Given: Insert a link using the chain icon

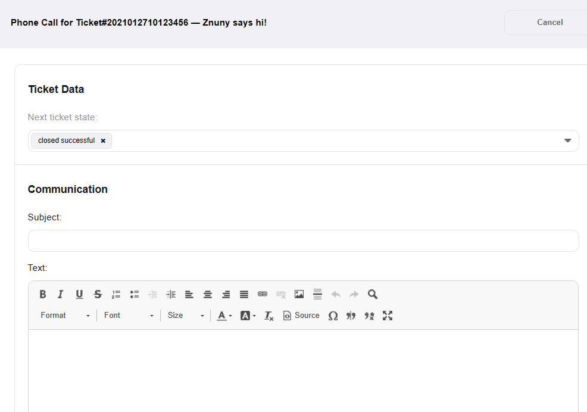Looking at the screenshot, I should coord(263,294).
